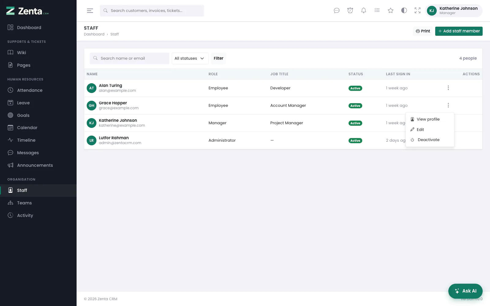Open Goals in the sidebar

click(38, 115)
